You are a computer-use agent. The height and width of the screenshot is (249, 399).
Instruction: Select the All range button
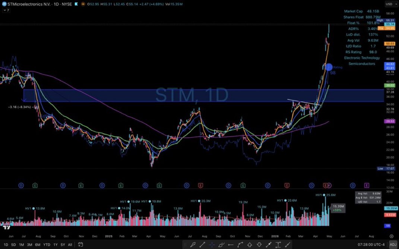(x=70, y=245)
